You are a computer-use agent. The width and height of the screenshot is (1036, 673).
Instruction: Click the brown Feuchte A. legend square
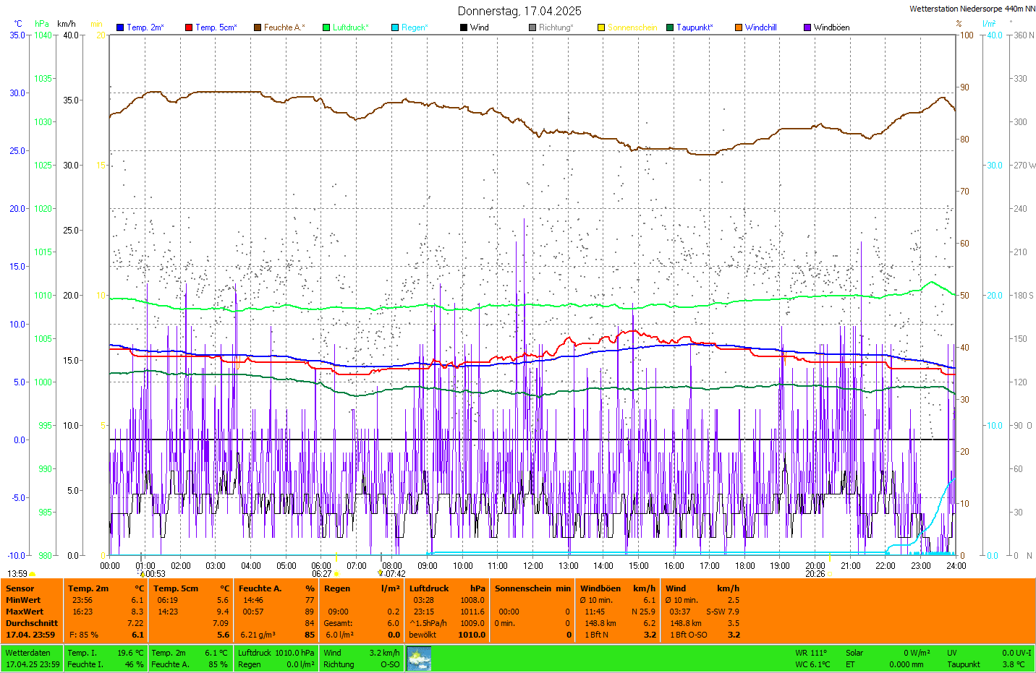(x=258, y=27)
